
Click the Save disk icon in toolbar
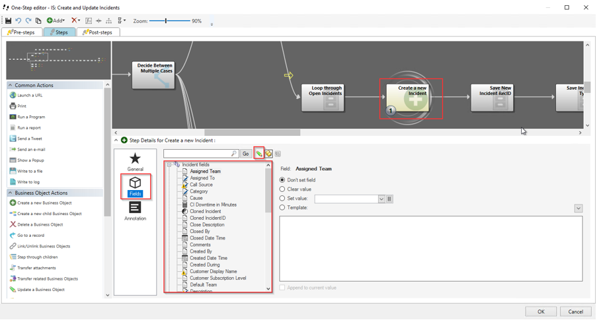8,21
